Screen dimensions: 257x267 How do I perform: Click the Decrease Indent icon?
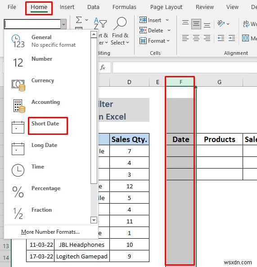point(221,38)
